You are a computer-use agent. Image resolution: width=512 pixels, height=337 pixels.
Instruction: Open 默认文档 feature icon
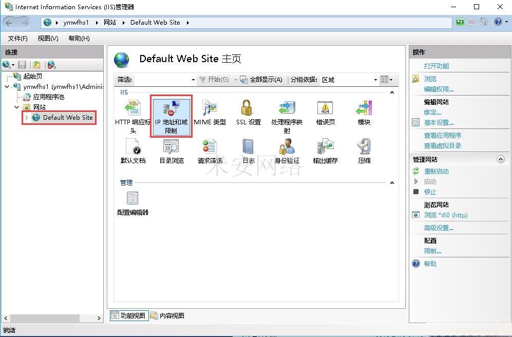(x=133, y=151)
